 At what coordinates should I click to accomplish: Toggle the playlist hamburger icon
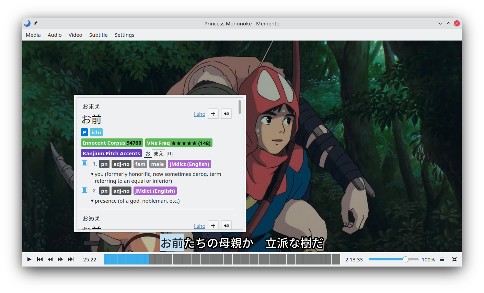click(442, 259)
